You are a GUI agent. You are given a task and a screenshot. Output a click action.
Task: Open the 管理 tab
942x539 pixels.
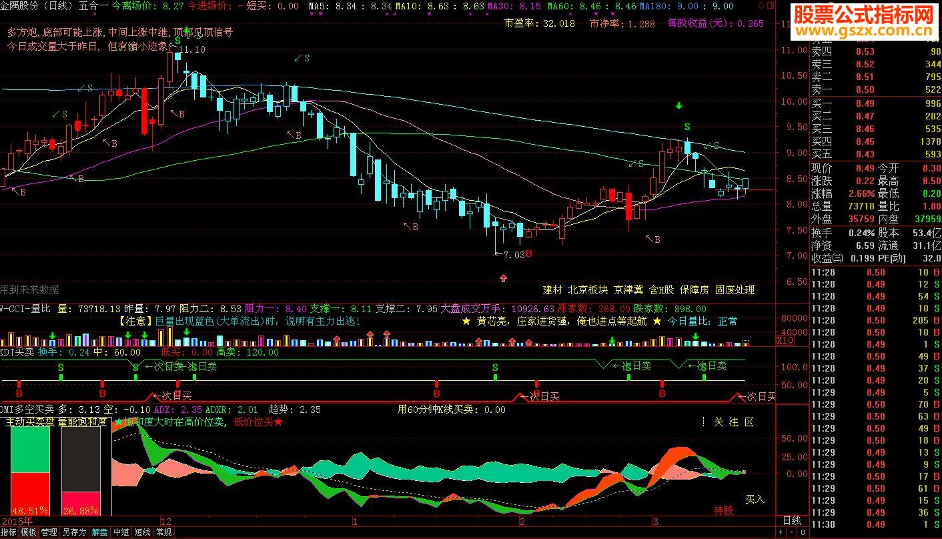[49, 532]
